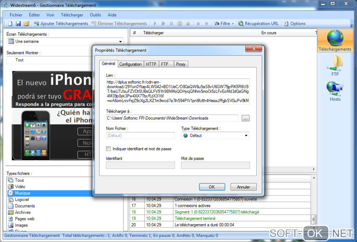Open the Voir menu

tap(50, 15)
